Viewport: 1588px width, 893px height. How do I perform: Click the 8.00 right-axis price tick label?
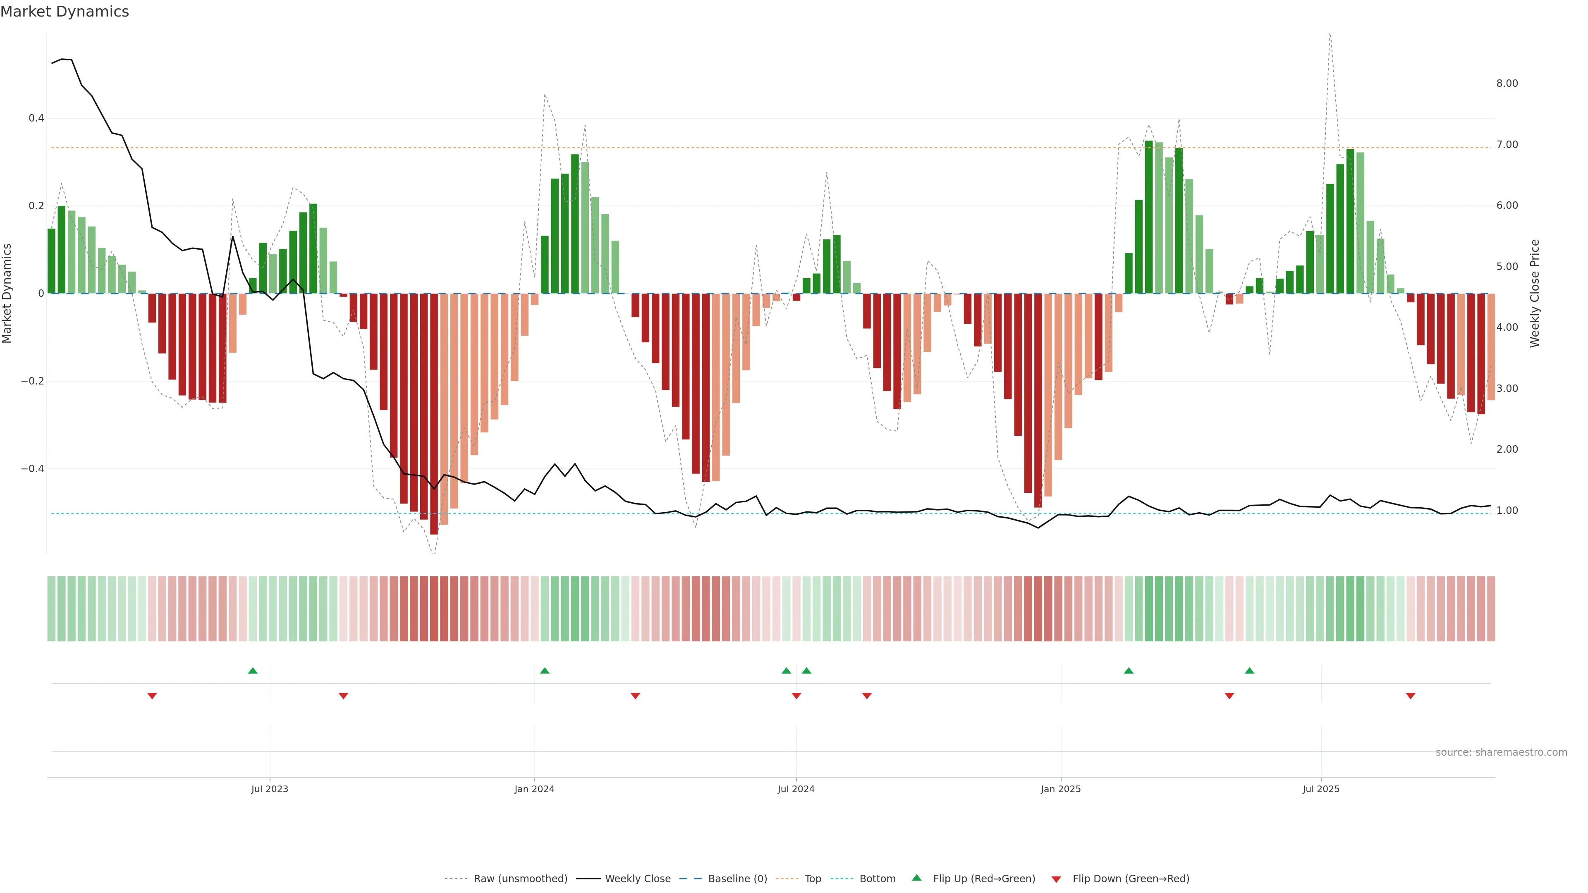pyautogui.click(x=1507, y=83)
